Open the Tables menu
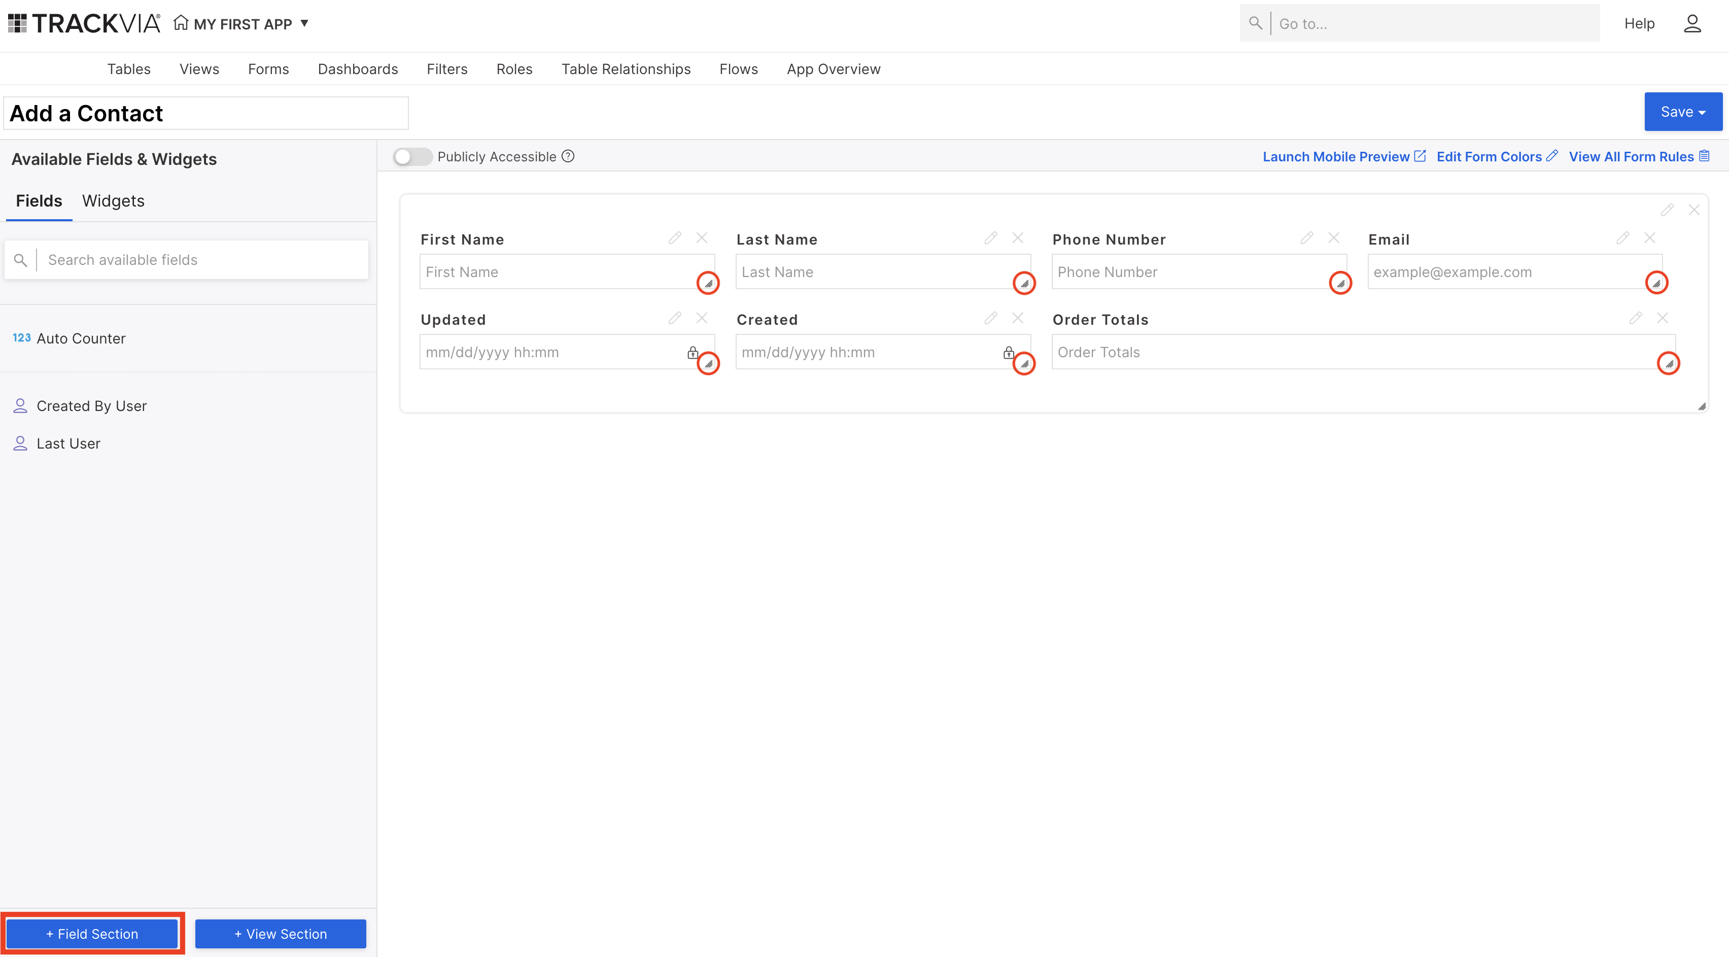 pyautogui.click(x=129, y=69)
